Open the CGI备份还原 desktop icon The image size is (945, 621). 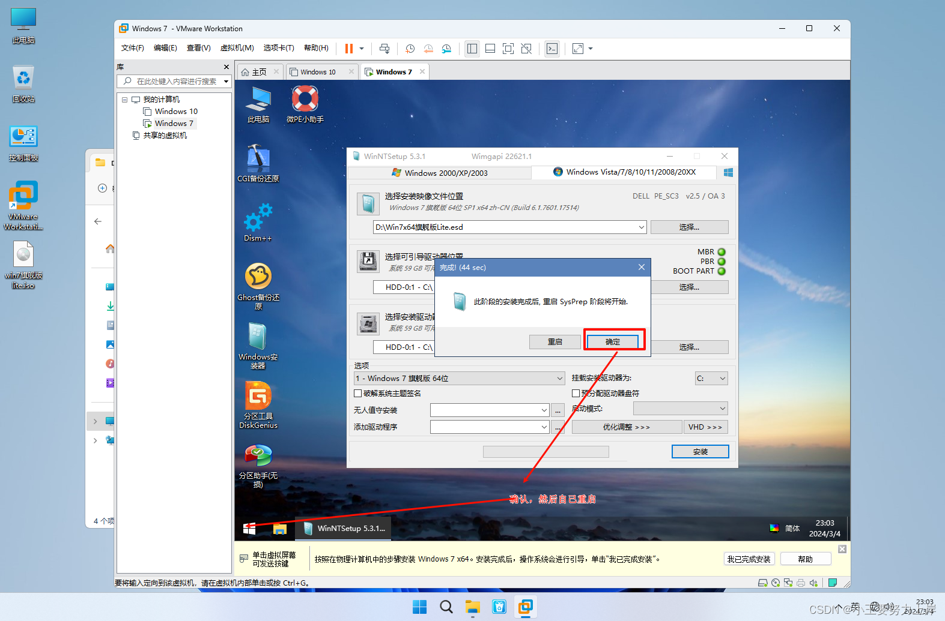[258, 163]
